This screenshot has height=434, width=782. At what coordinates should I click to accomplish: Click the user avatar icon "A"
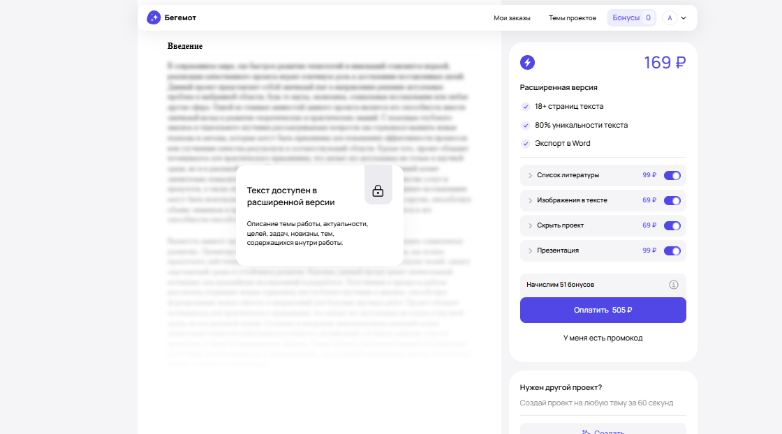point(670,18)
